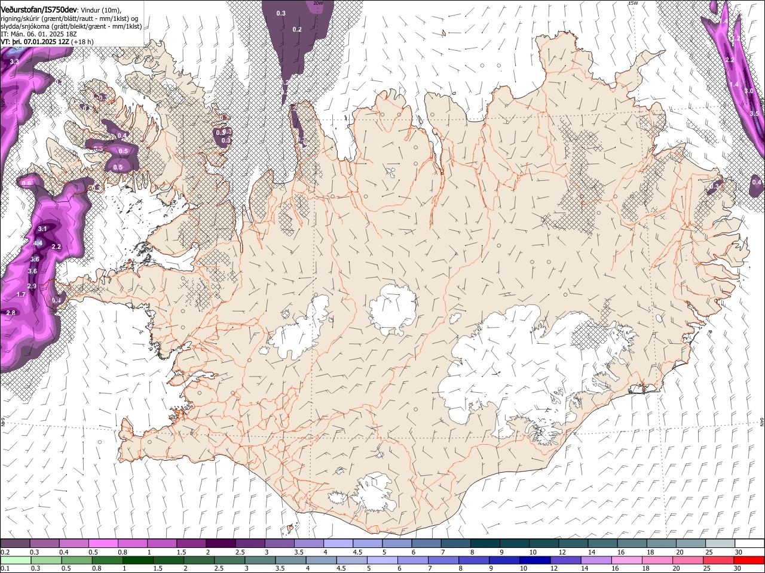
Task: Click the 'IT: Mán. 06. 01. 2025 18Z' line
Action: pyautogui.click(x=39, y=34)
